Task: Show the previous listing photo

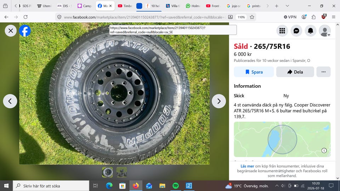Action: click(10, 101)
